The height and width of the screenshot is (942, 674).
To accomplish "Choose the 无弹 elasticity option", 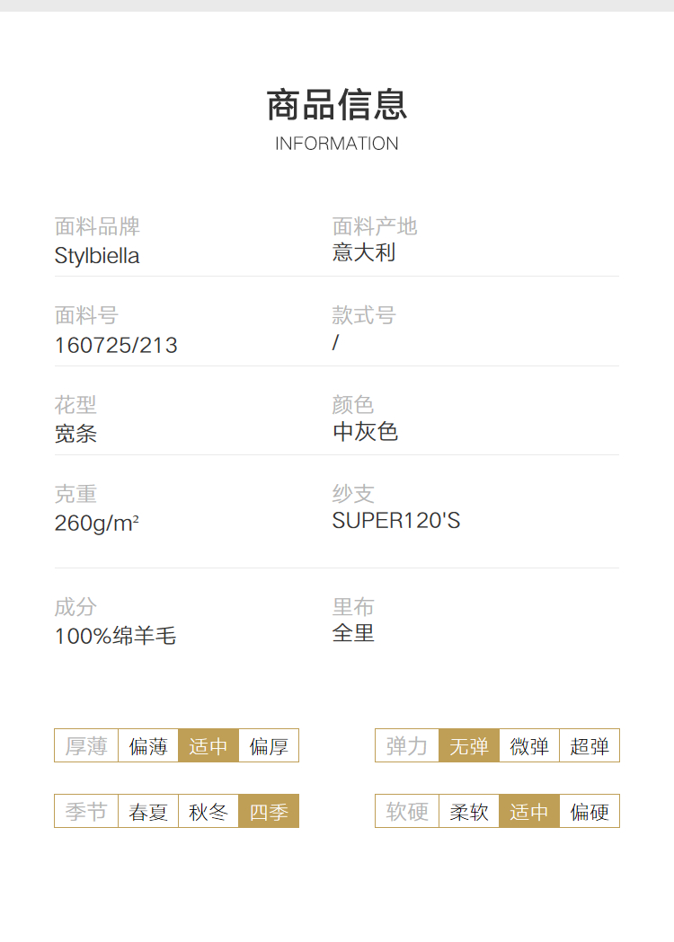I will 469,745.
